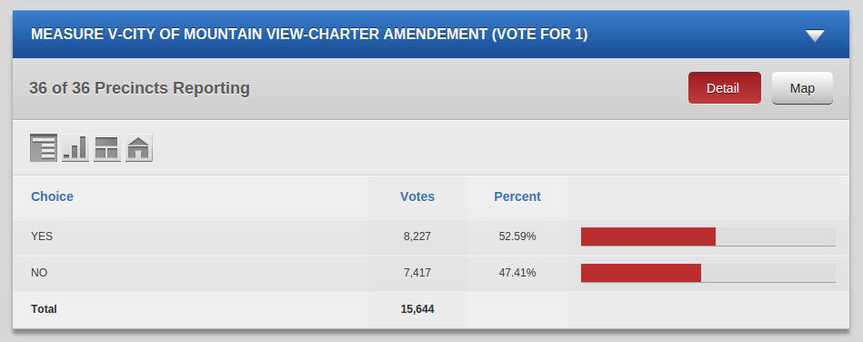The width and height of the screenshot is (863, 342).
Task: Sort results by Percent column header
Action: click(x=517, y=196)
